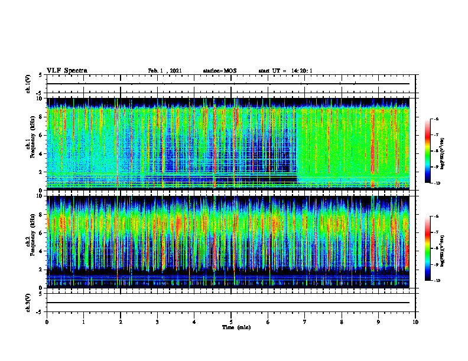Viewport: 468px width, 361px height.
Task: Click the time axis tick label "0"
Action: (x=47, y=322)
